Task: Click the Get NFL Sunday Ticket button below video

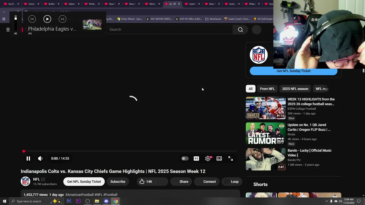Action: 84,182
